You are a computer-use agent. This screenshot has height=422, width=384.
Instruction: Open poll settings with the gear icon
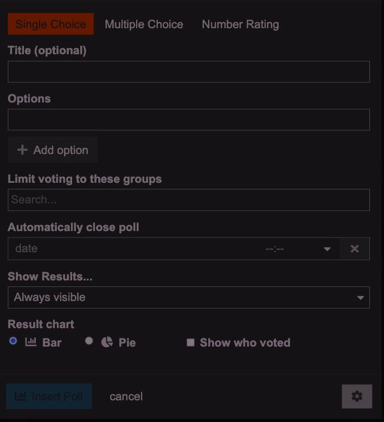point(357,397)
